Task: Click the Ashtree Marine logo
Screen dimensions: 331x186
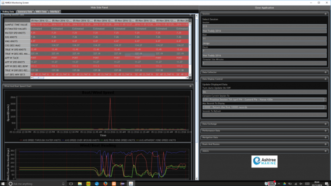Action: (264, 161)
